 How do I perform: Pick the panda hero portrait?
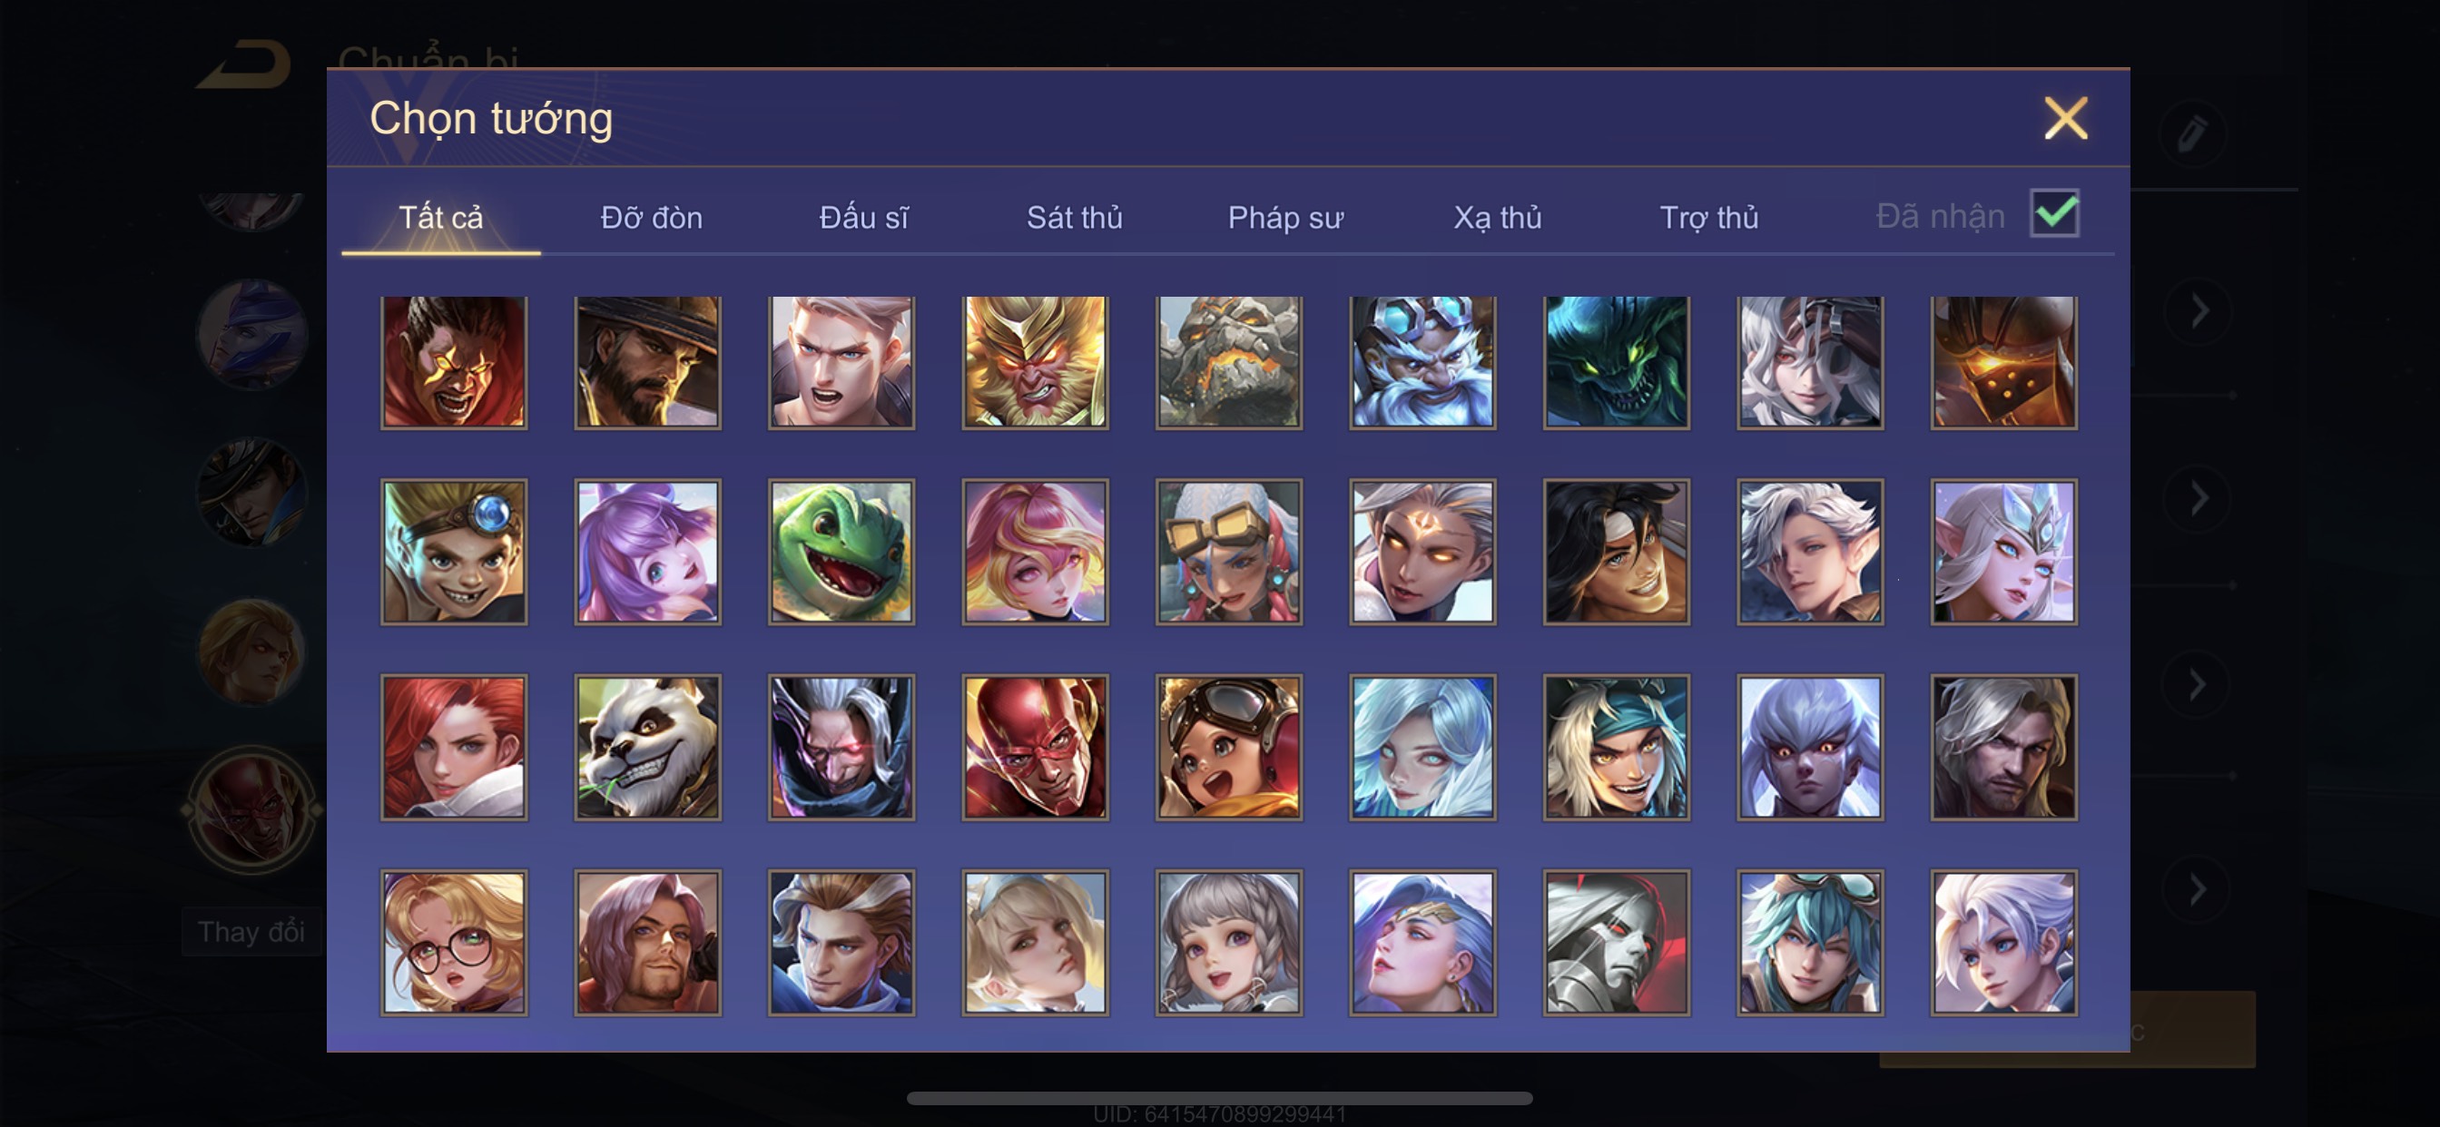pos(648,747)
